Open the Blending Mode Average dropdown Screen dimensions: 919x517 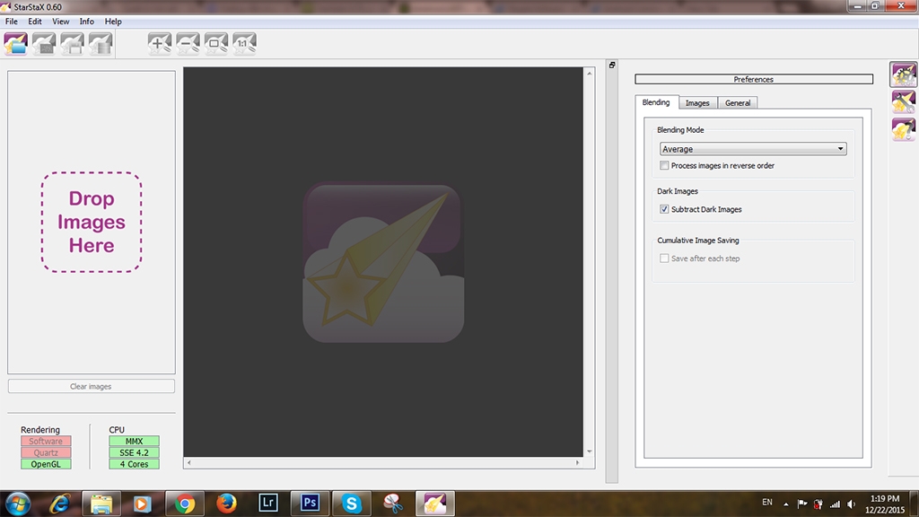click(753, 149)
